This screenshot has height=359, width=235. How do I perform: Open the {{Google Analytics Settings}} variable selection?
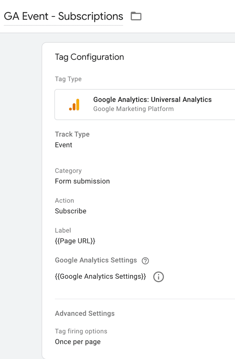[101, 276]
